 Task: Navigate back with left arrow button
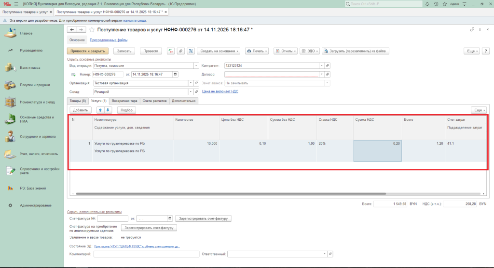pos(72,30)
